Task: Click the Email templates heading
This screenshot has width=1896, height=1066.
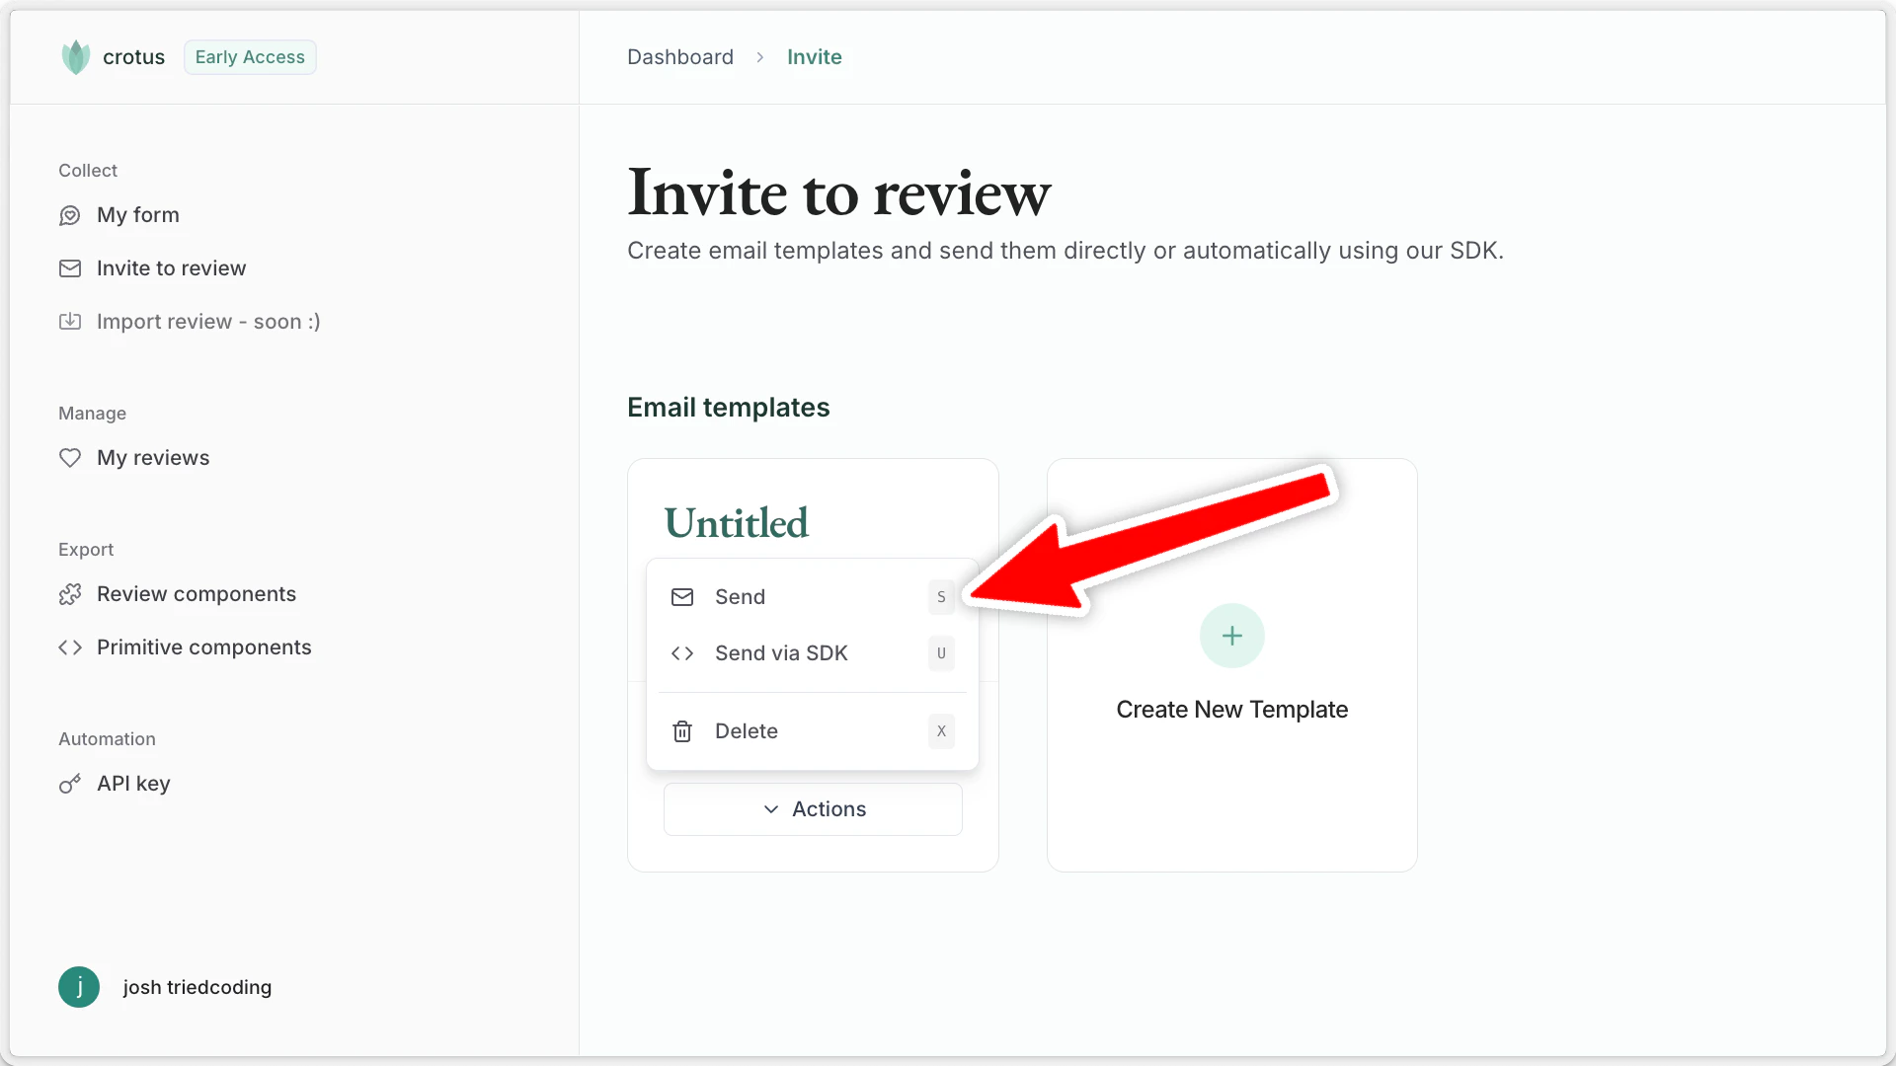Action: coord(729,408)
